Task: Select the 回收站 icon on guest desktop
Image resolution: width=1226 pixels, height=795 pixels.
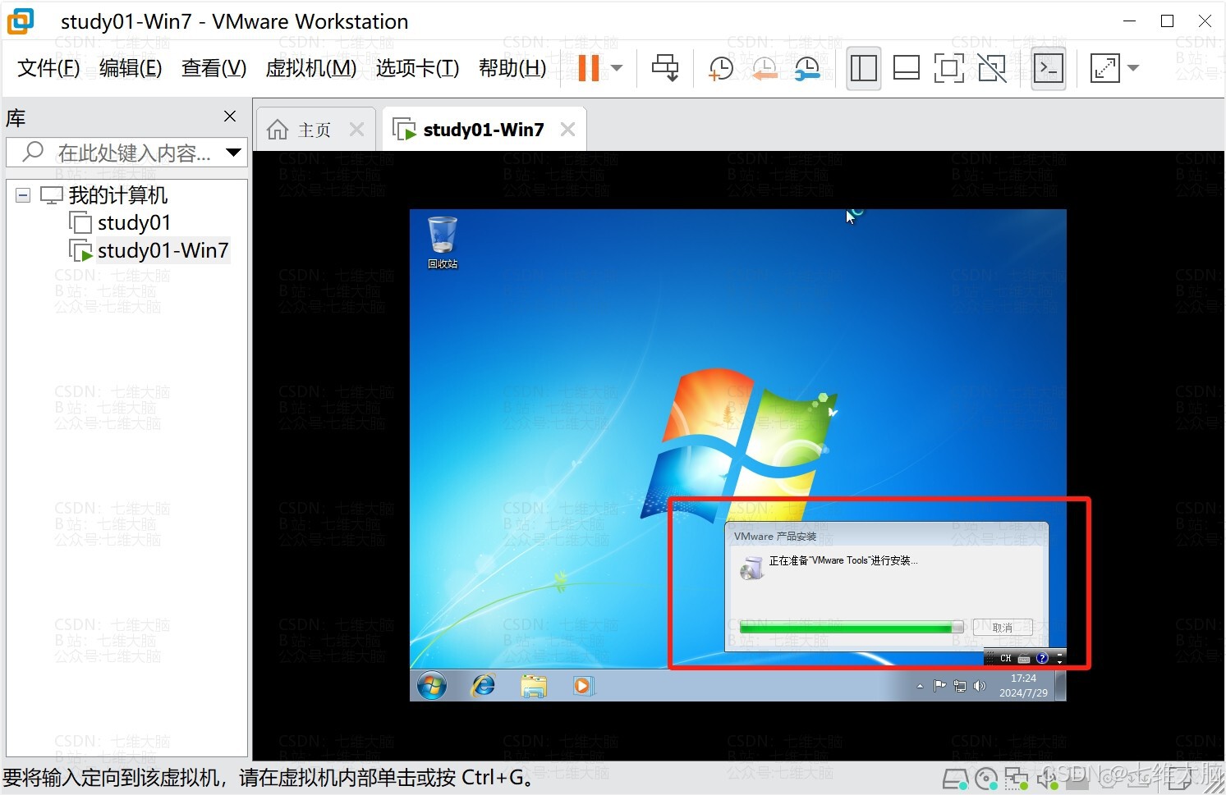Action: coord(443,242)
